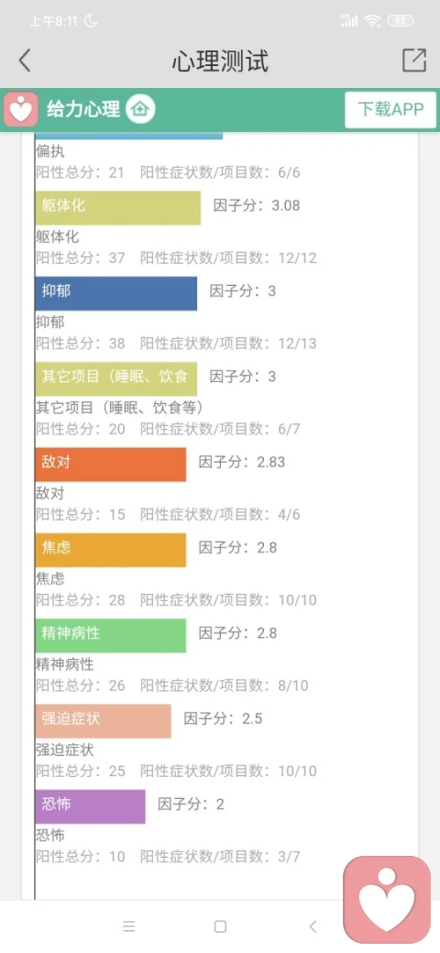The width and height of the screenshot is (440, 953).
Task: Tap the purple 恐怖 bar
Action: (x=91, y=806)
